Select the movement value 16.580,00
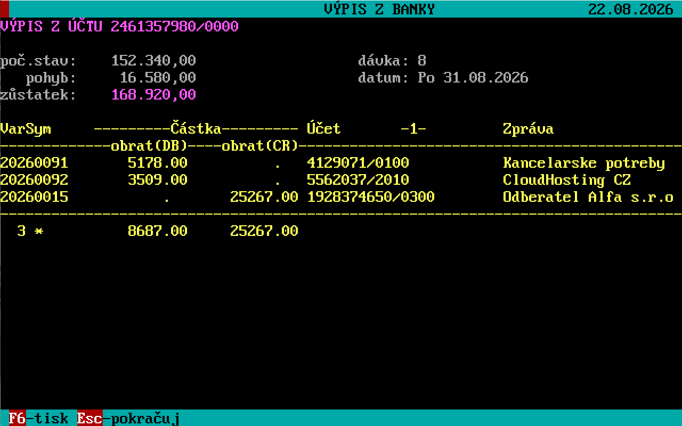 158,77
